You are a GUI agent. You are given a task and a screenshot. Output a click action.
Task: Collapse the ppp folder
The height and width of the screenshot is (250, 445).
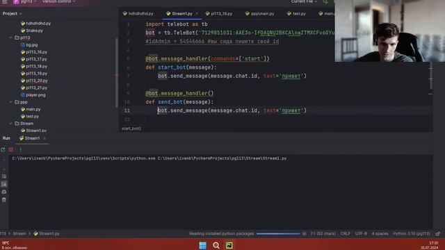click(x=11, y=102)
